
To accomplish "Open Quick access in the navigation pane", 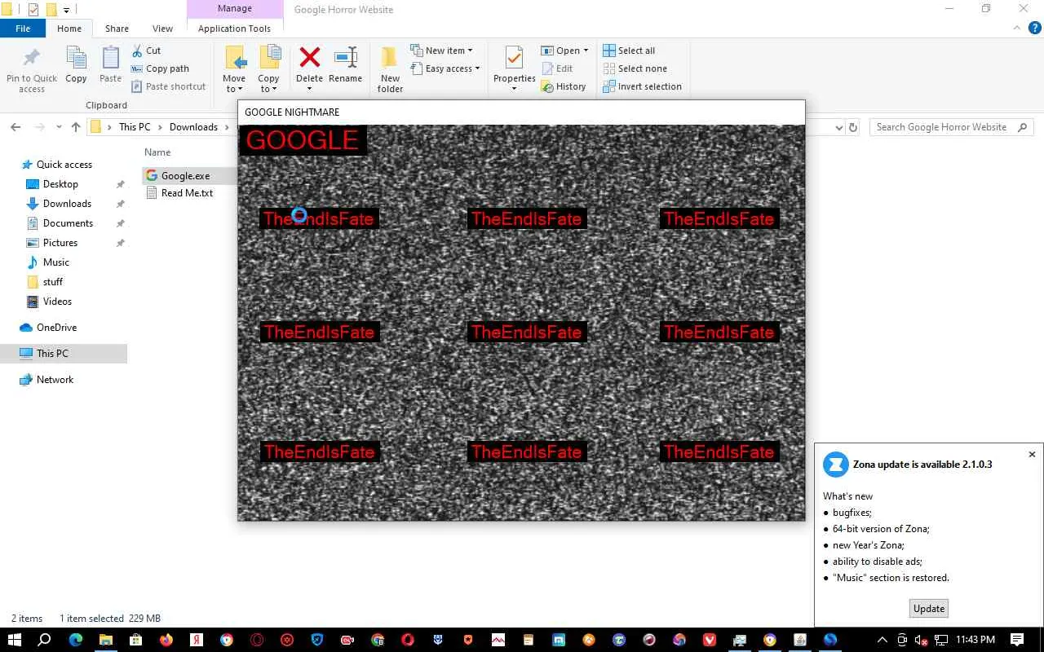I will coord(64,165).
